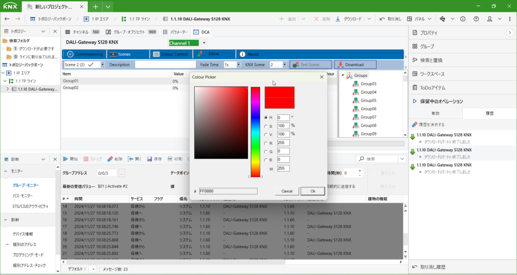Clear monitor with 削除 eraser icon
Viewport: 517px width, 275px height.
click(x=110, y=159)
